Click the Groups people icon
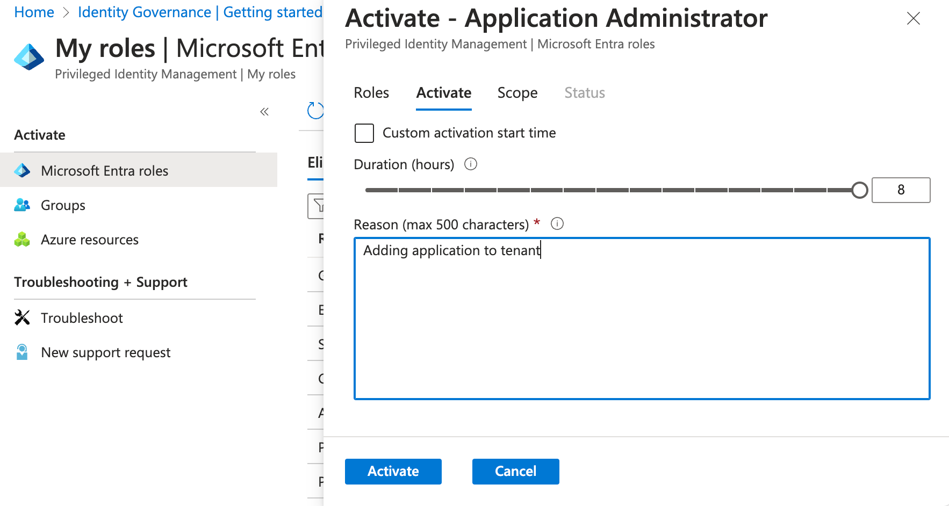The image size is (949, 506). point(22,205)
